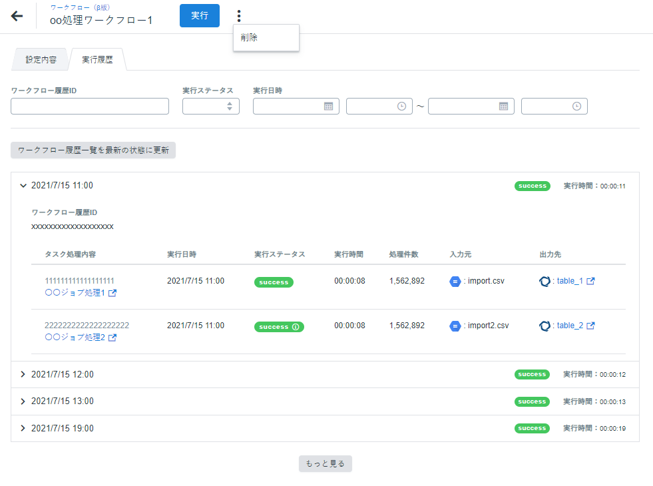The image size is (653, 486).
Task: Expand the 2021/7/15 12:00 history entry
Action: [23, 374]
